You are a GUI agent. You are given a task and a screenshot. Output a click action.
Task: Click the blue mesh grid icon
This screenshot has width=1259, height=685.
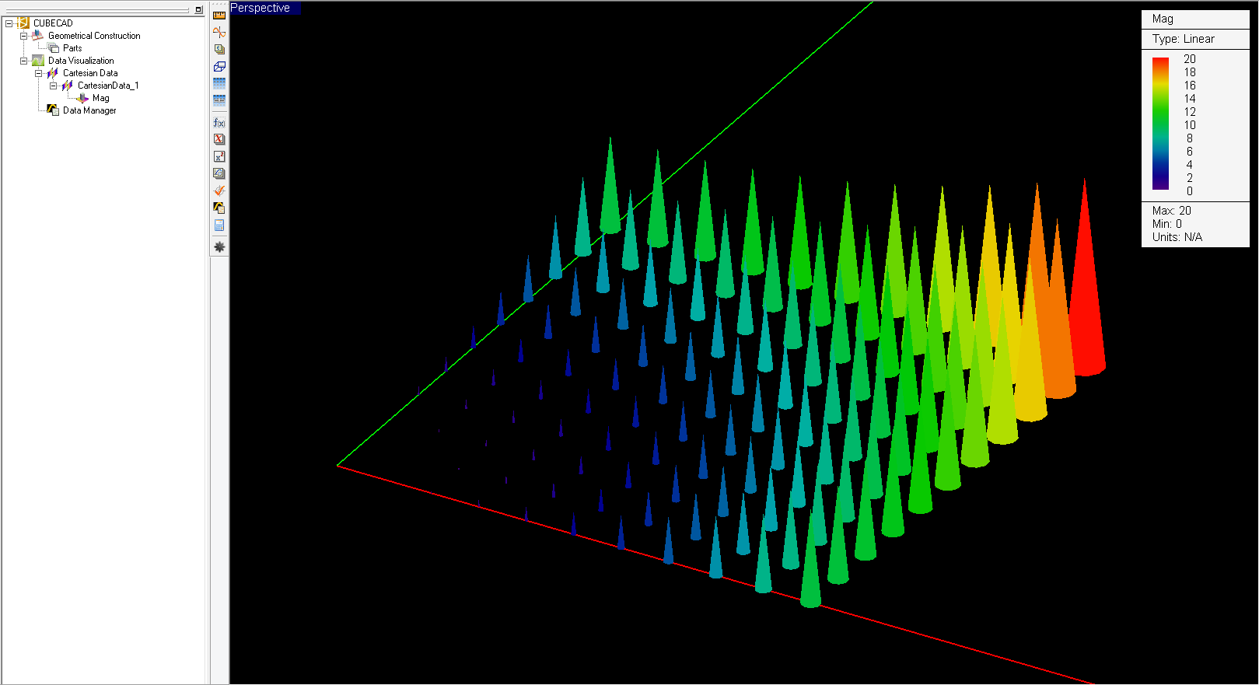click(x=219, y=83)
